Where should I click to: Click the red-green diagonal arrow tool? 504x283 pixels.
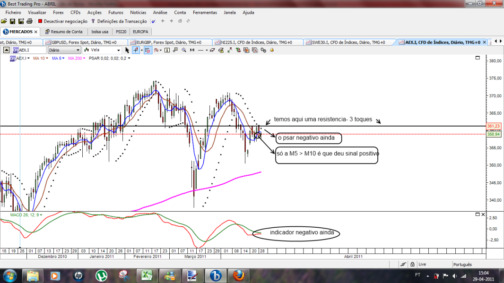click(229, 50)
